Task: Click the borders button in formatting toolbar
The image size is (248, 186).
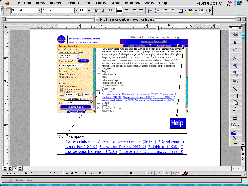Action: coord(180,11)
